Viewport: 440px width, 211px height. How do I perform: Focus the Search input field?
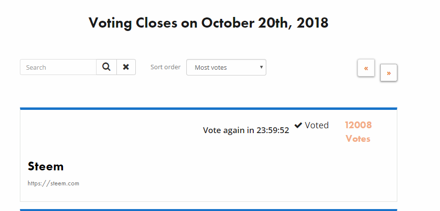coord(58,67)
